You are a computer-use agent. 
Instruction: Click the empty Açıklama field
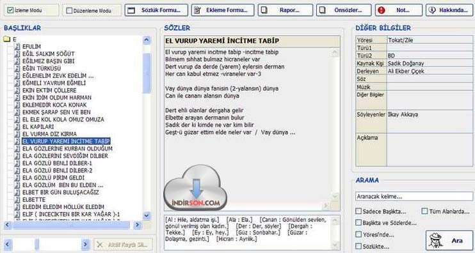430,149
